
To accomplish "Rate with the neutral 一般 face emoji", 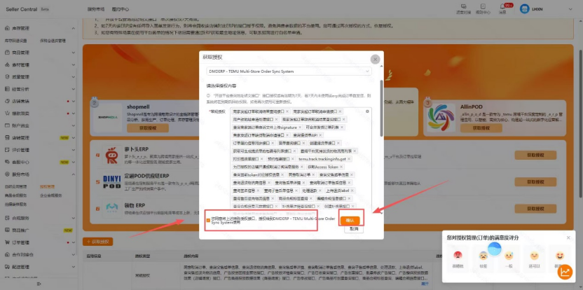I will pyautogui.click(x=509, y=256).
